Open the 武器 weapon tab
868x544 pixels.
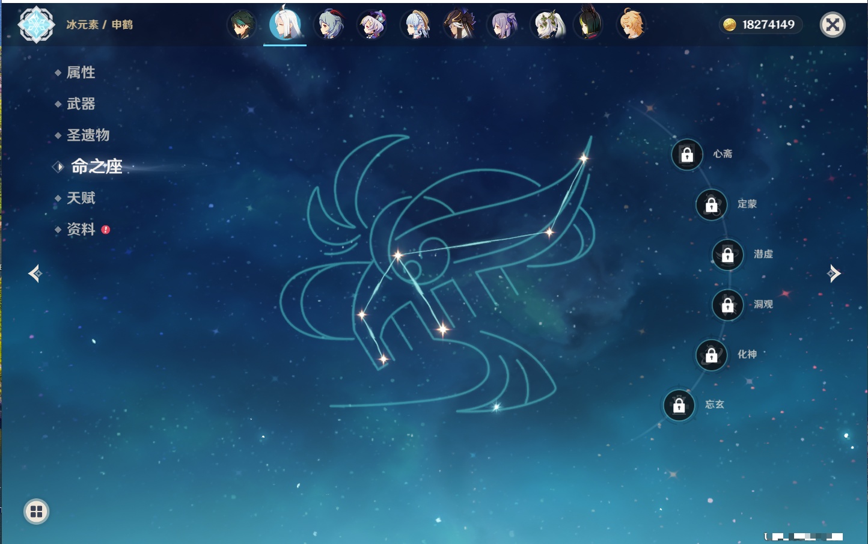click(81, 104)
